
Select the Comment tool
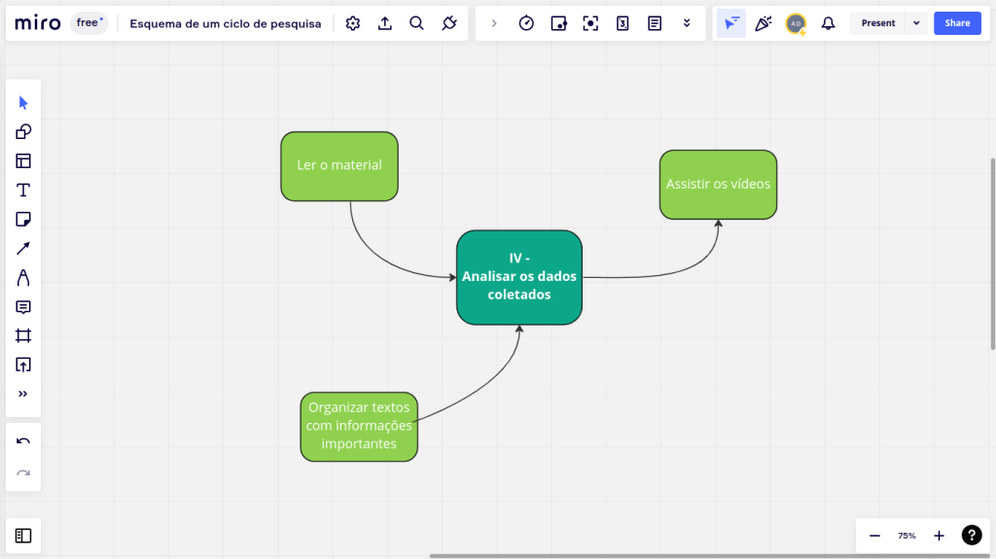pyautogui.click(x=23, y=307)
